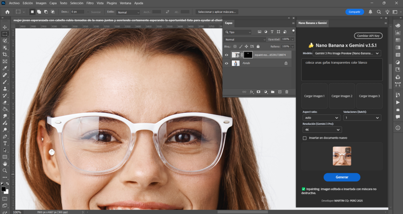Click the Cambiar API Key button
This screenshot has height=214, width=403.
[368, 36]
